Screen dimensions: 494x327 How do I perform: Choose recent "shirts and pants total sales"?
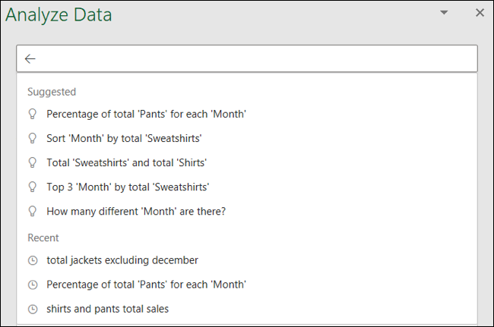pos(107,309)
